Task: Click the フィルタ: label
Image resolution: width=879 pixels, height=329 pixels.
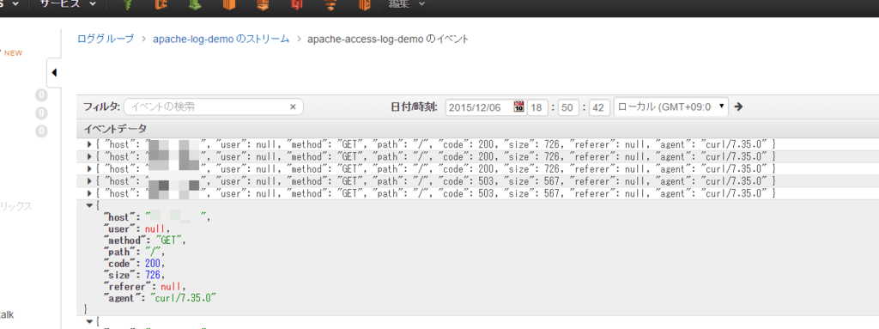Action: tap(101, 107)
